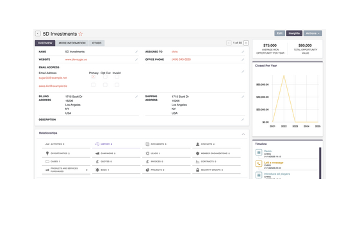Edit the Billing Address pencil icon
360x236 pixels.
(136, 97)
